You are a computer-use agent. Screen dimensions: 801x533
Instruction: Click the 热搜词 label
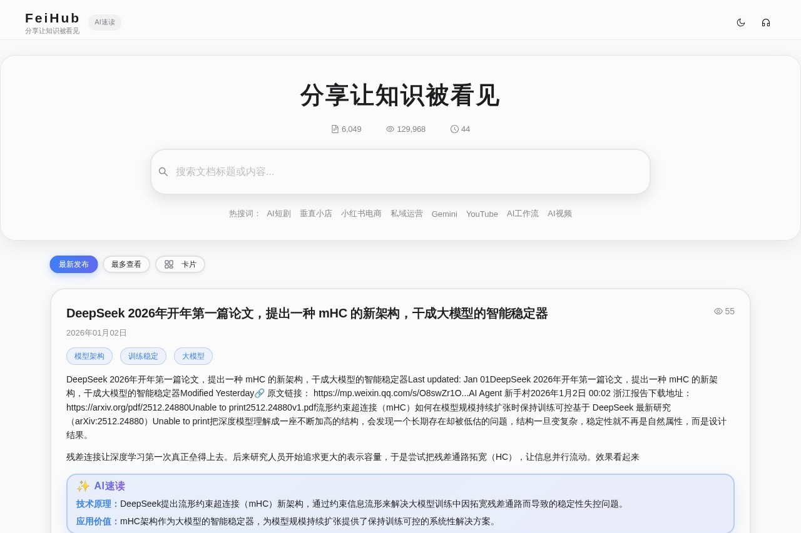(245, 214)
